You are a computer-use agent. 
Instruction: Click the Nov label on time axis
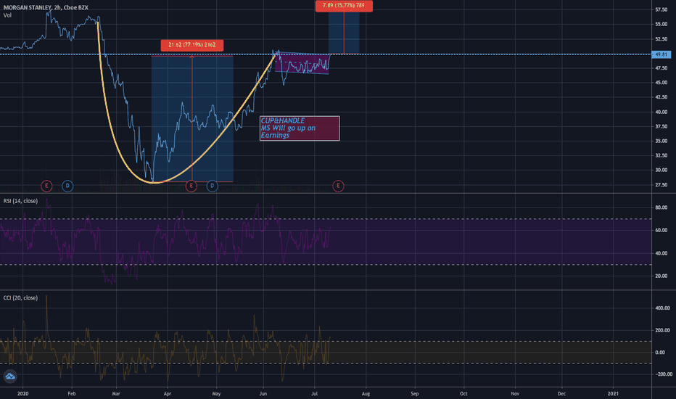[x=515, y=393]
